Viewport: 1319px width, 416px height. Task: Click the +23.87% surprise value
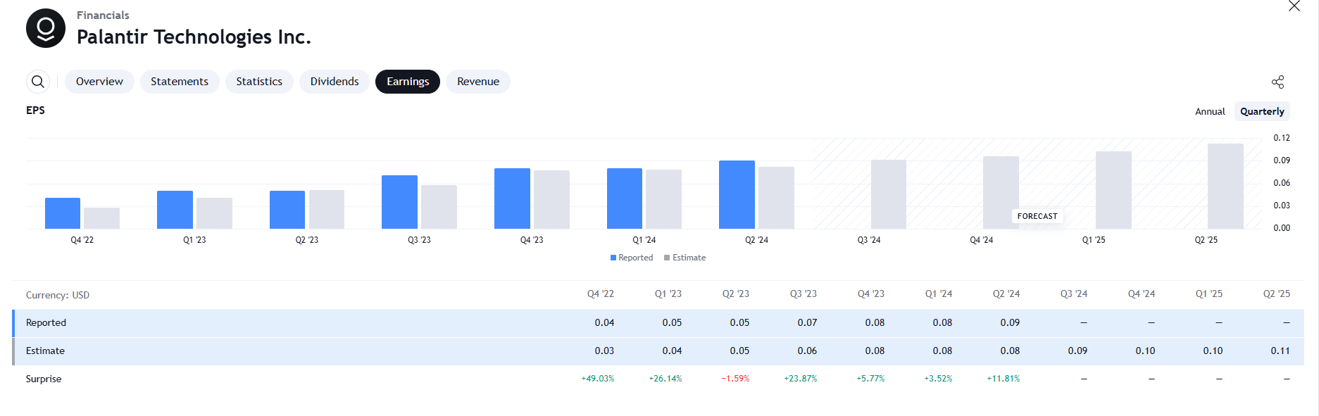(801, 379)
